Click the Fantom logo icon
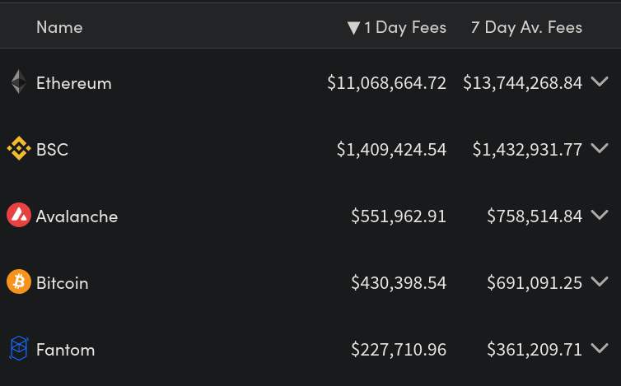 [x=18, y=349]
